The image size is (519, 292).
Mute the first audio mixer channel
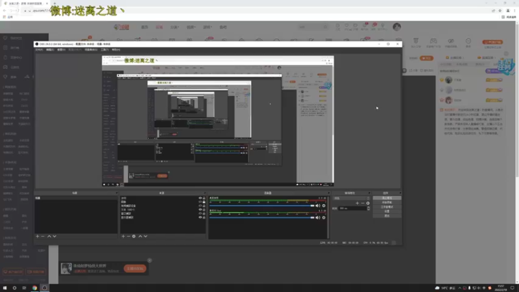(318, 206)
